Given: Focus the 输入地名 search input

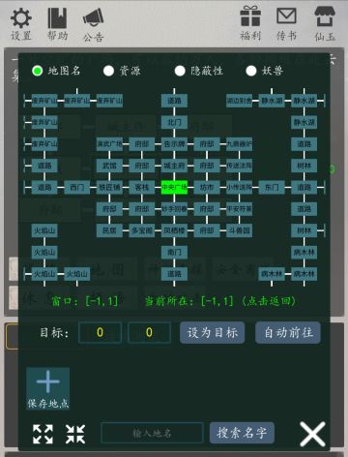Looking at the screenshot, I should (152, 433).
